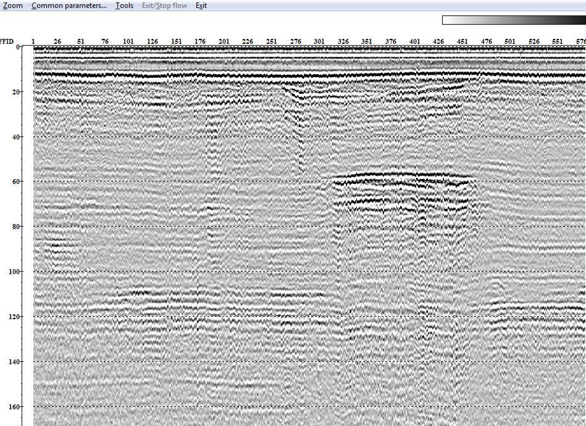
Task: Click FFID trace label 401
Action: (x=415, y=41)
